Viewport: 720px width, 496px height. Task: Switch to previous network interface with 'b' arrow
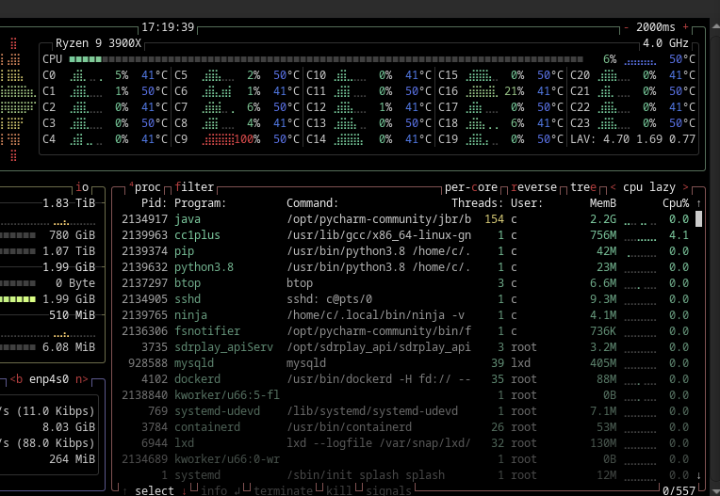coord(13,379)
